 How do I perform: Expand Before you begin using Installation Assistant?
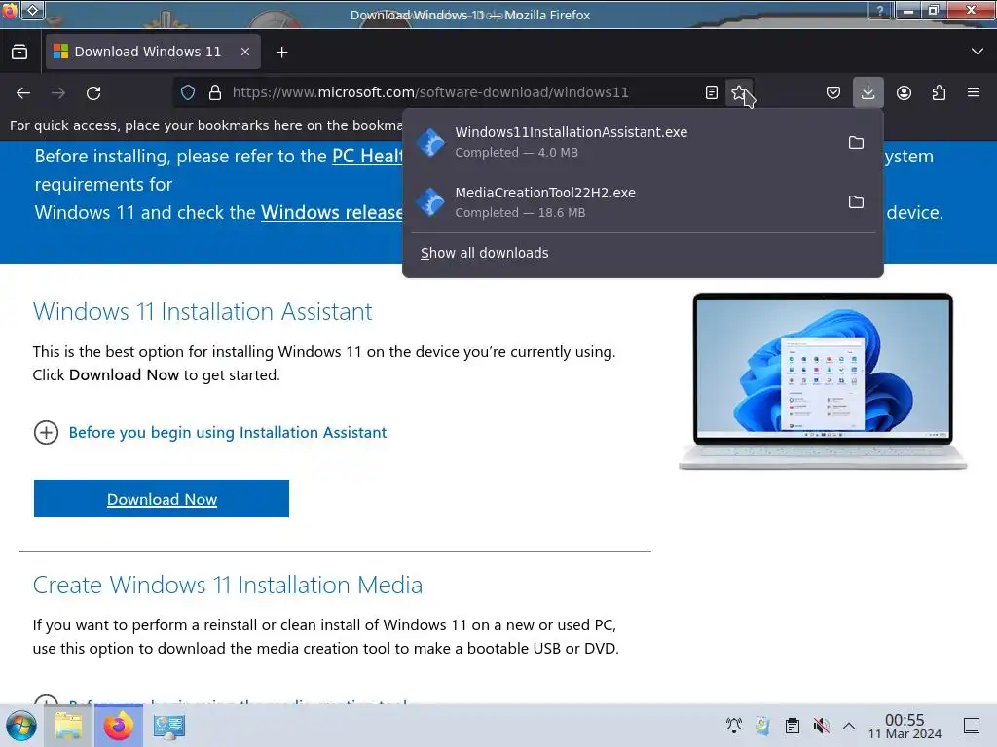point(46,433)
